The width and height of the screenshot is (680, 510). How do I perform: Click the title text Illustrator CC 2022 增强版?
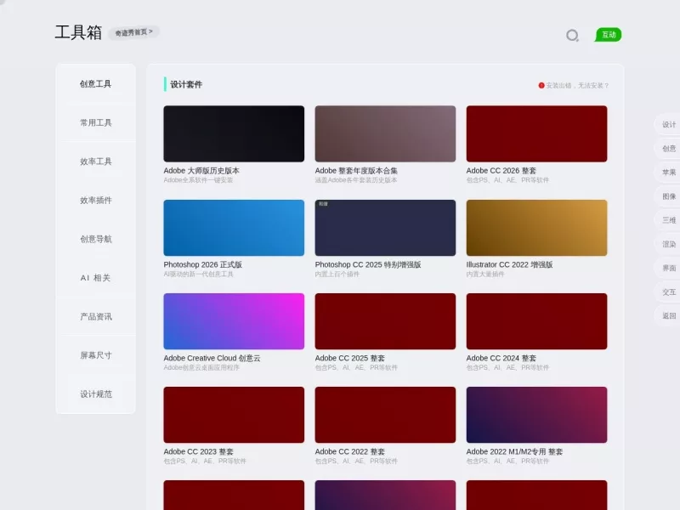click(509, 264)
